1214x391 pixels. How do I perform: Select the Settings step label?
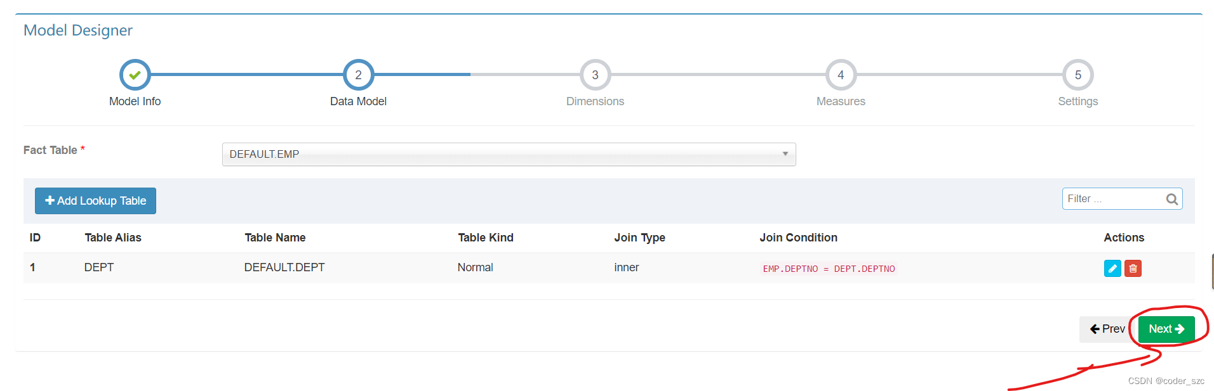tap(1077, 101)
